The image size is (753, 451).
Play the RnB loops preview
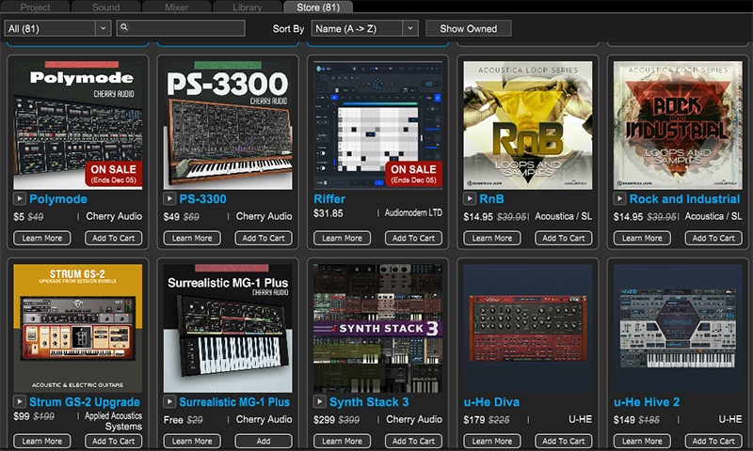click(x=469, y=198)
